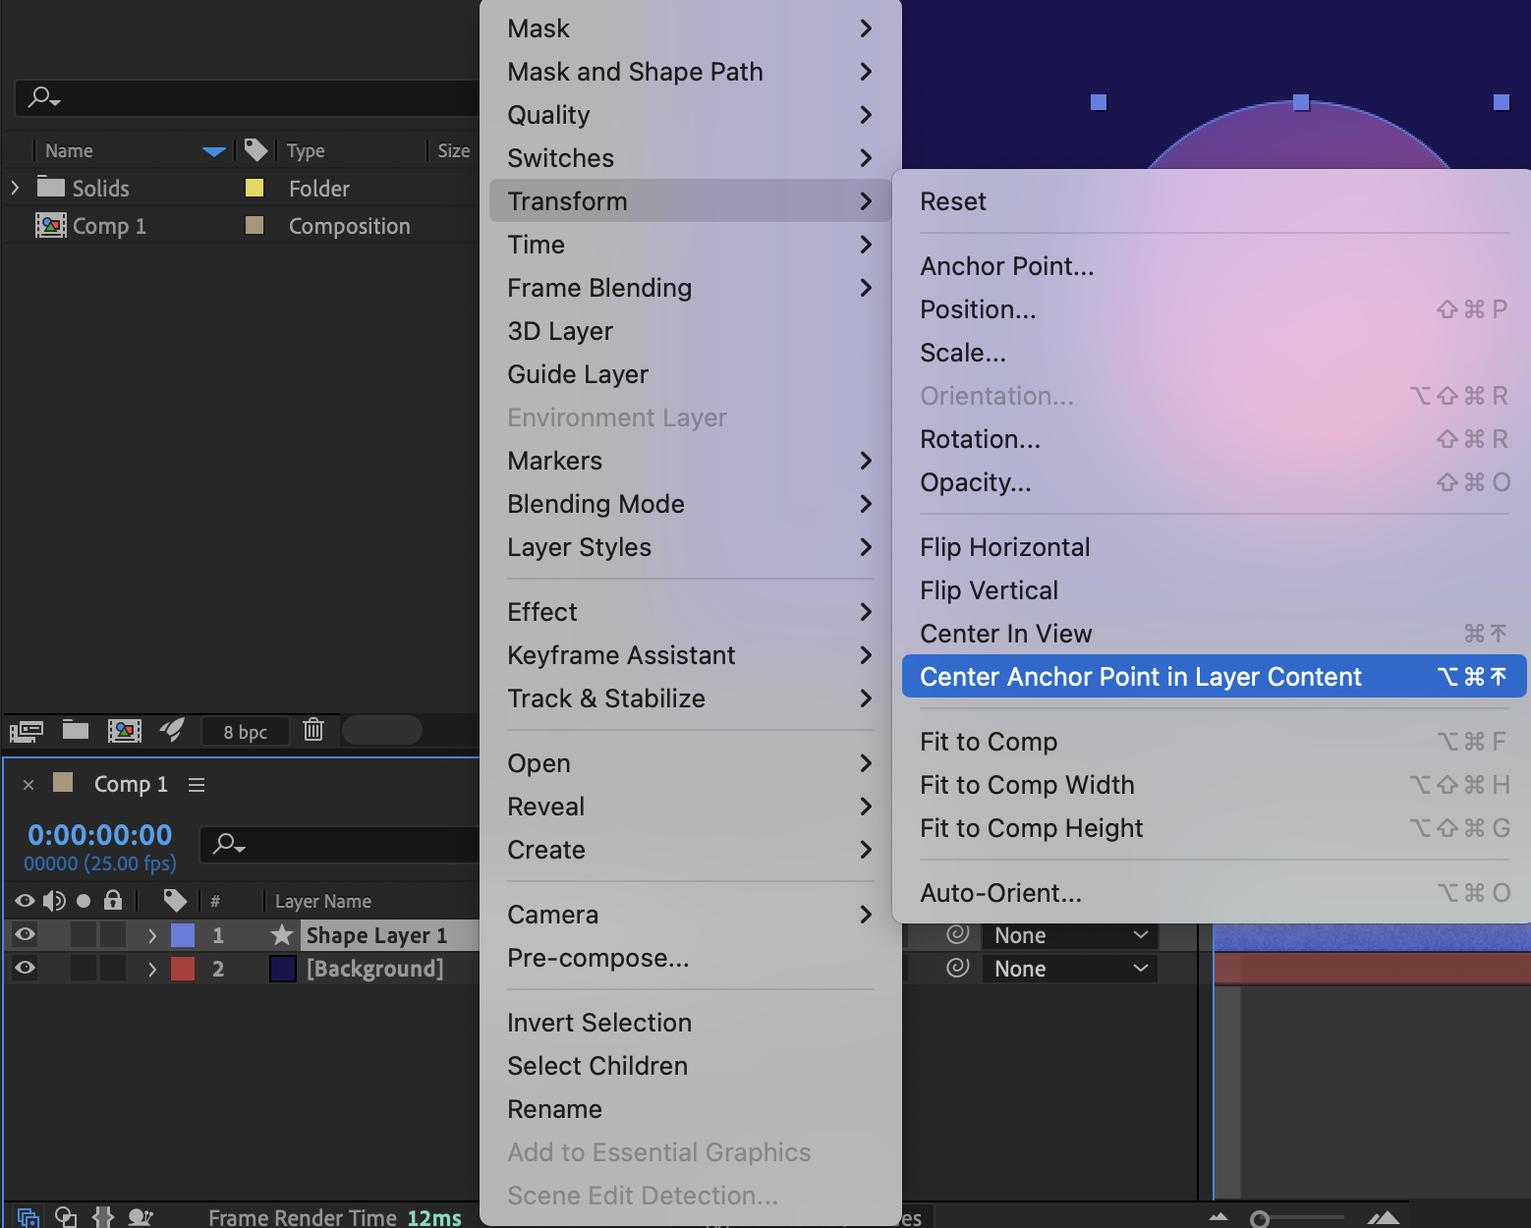
Task: Click the audio speaker column header icon
Action: [54, 900]
